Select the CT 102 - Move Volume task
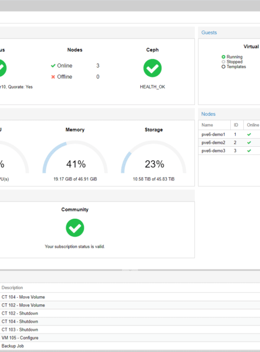The height and width of the screenshot is (352, 260). coord(130,305)
